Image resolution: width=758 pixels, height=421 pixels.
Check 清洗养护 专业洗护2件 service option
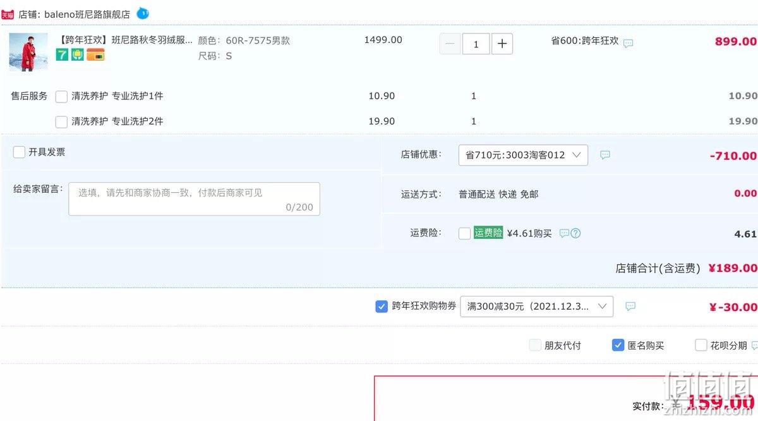61,122
